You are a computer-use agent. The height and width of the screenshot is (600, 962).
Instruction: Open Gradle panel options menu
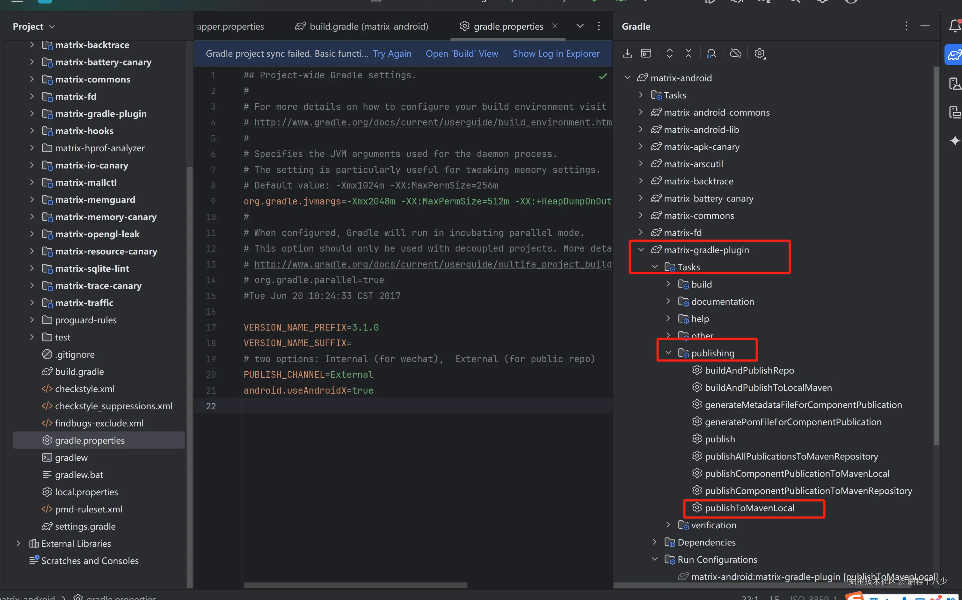click(906, 26)
